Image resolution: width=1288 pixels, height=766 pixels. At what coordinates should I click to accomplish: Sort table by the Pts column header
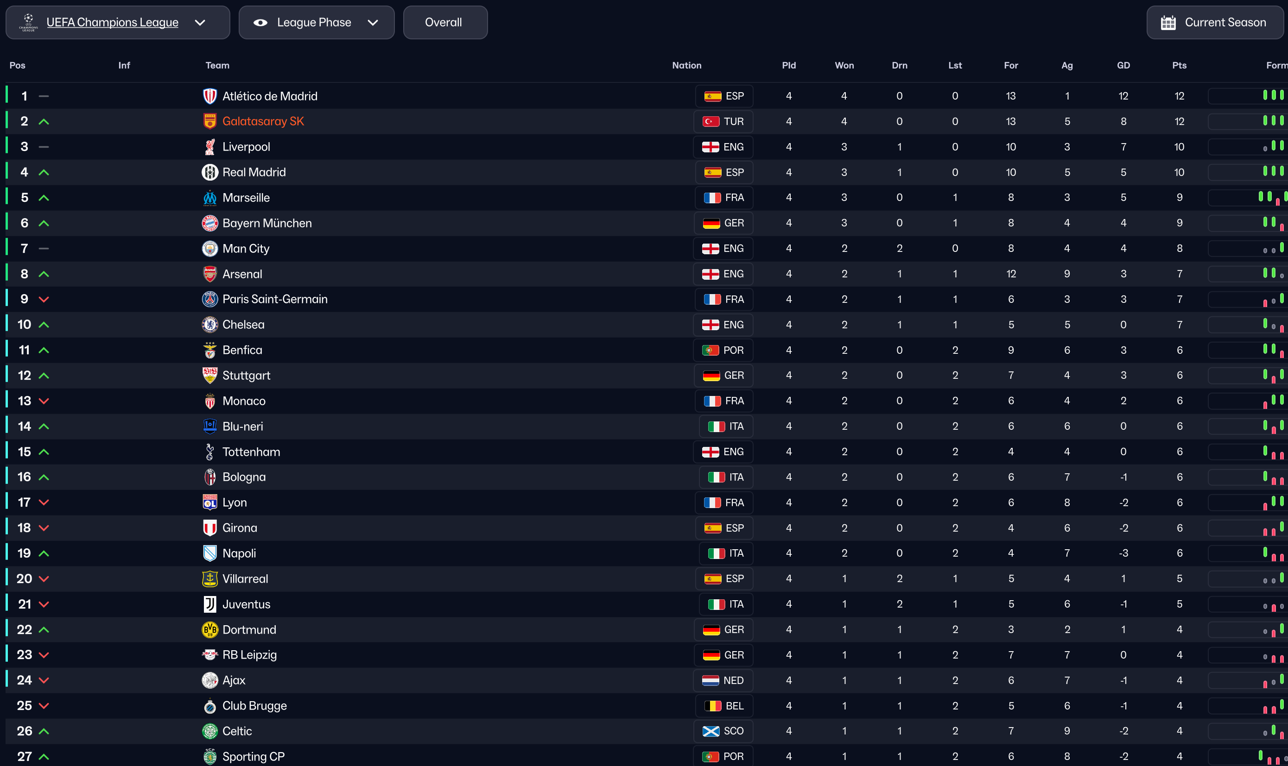click(1179, 66)
